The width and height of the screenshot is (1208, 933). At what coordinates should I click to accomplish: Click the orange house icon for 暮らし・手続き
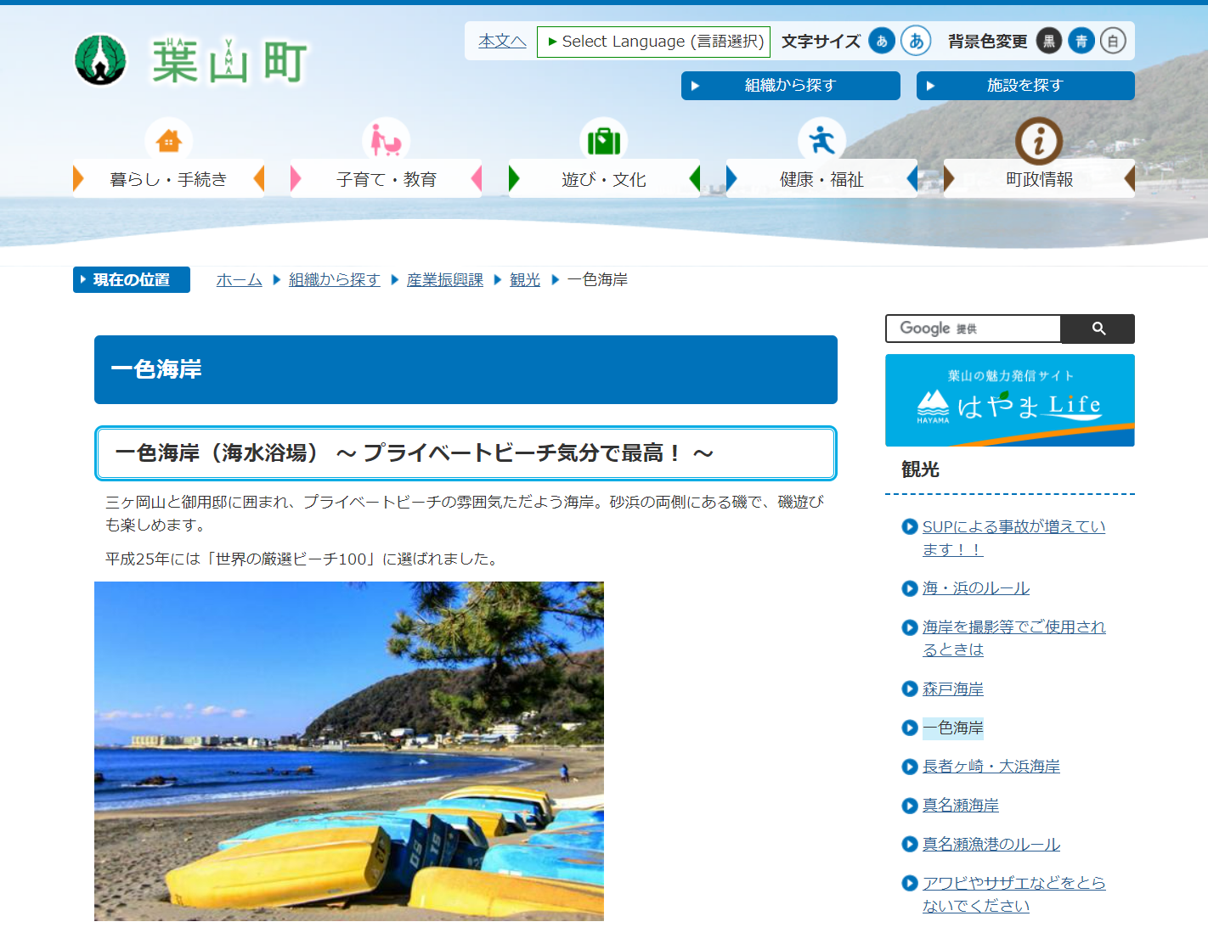(168, 140)
